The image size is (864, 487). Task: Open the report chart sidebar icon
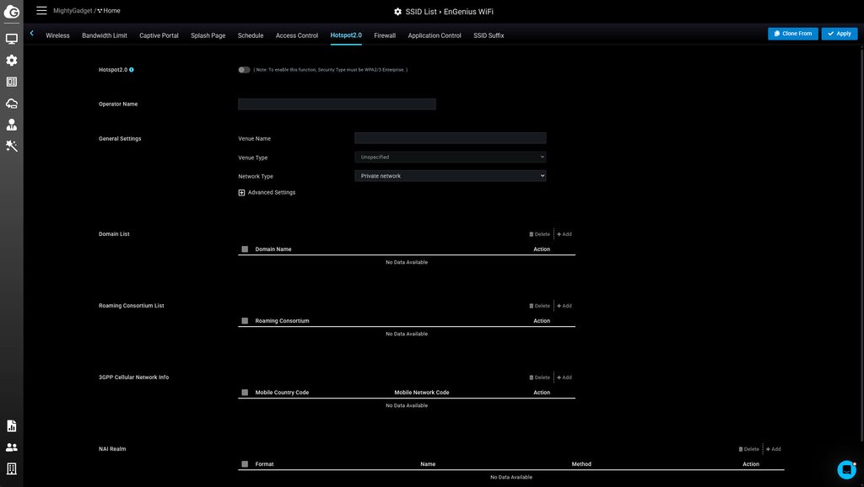click(x=12, y=426)
